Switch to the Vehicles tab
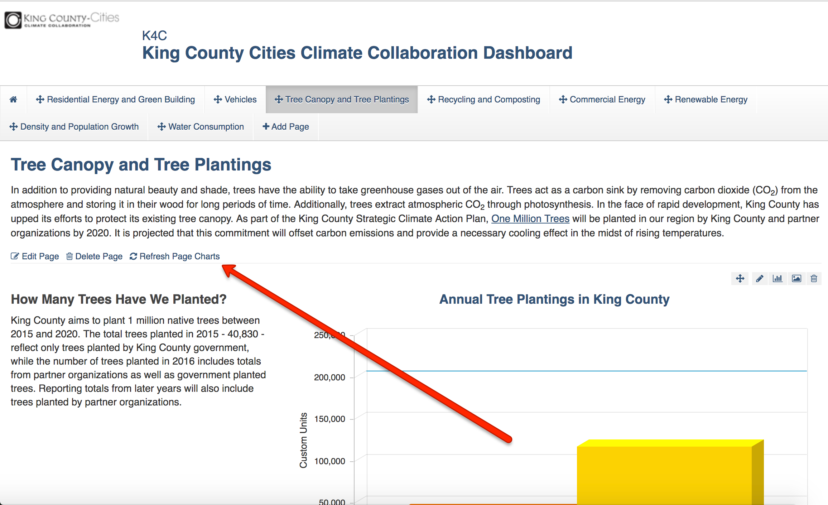Screen dimensions: 828x505 (235, 100)
